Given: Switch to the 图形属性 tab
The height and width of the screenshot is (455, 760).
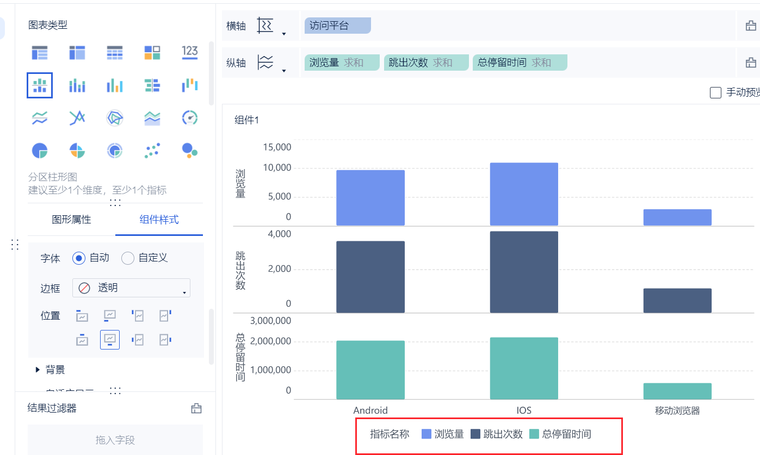Looking at the screenshot, I should pos(71,220).
